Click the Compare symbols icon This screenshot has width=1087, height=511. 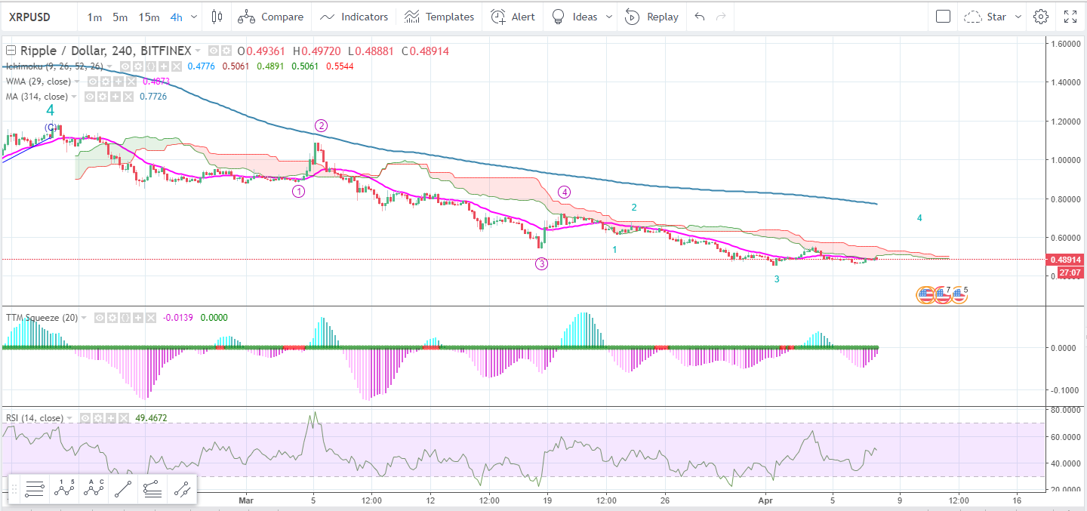coord(248,17)
